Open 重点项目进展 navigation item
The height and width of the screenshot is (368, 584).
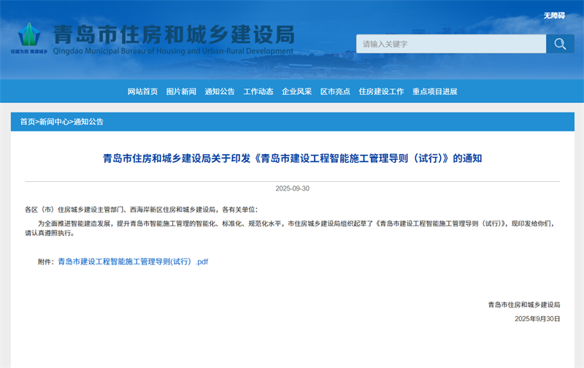[434, 91]
